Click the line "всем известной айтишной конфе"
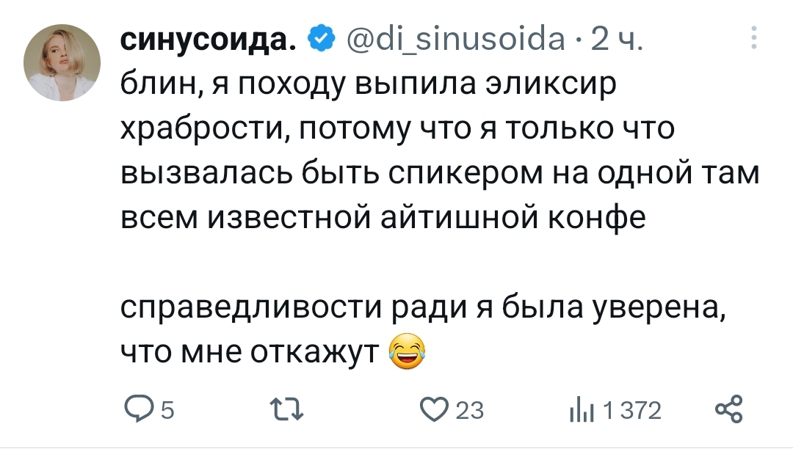793x468 pixels. (x=382, y=219)
